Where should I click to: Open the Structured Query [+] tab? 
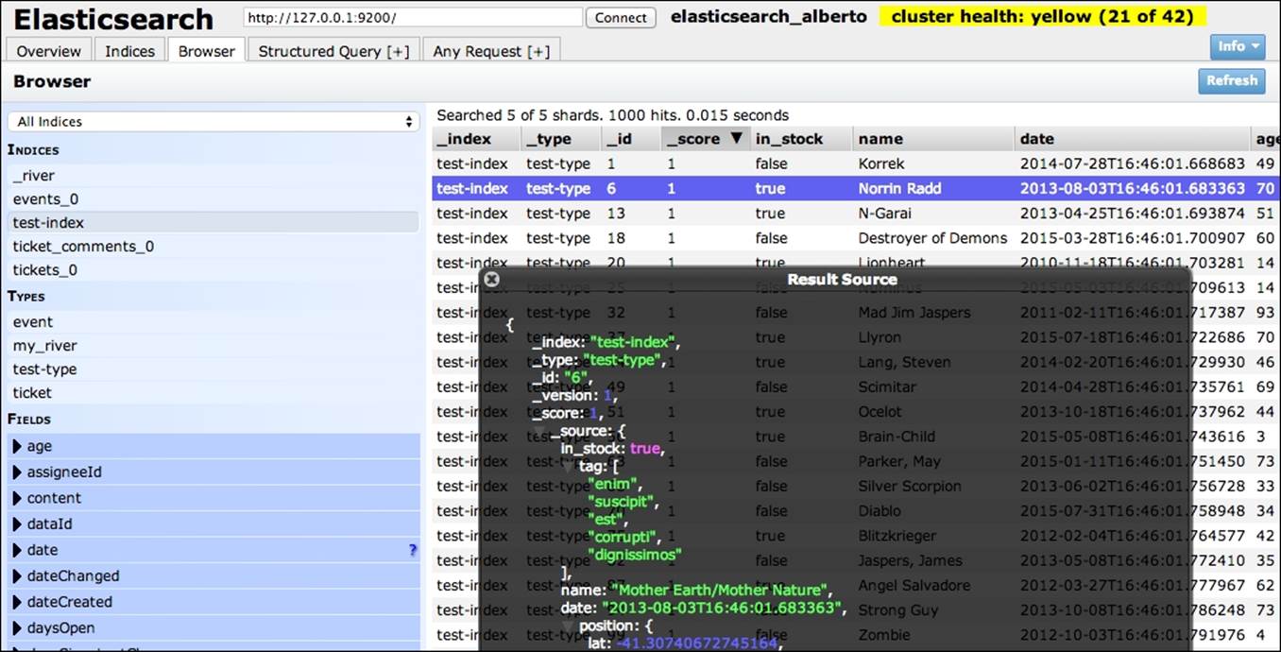coord(333,51)
